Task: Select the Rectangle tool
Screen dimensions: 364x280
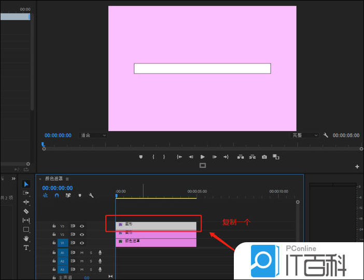Action: tap(26, 229)
